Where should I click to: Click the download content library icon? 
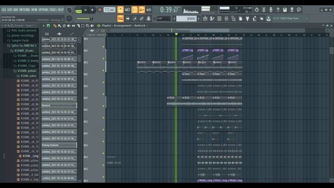269,19
